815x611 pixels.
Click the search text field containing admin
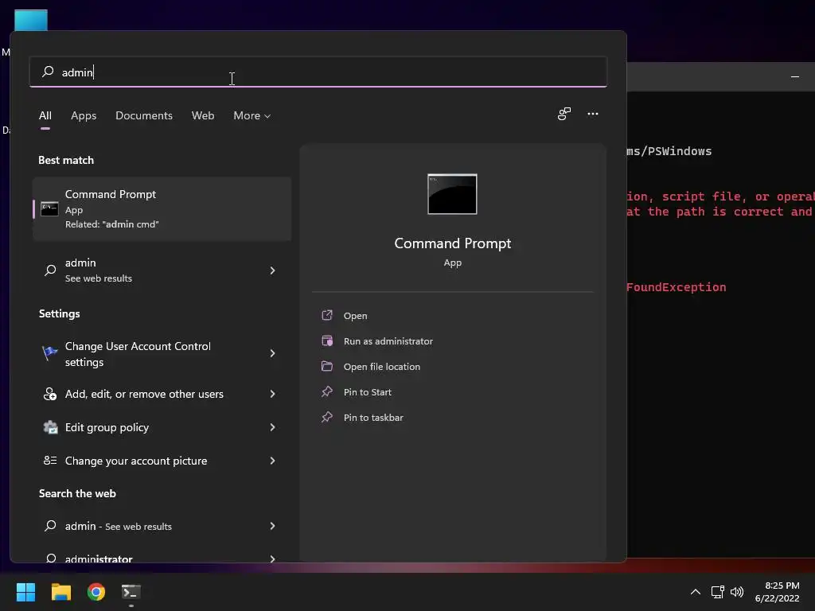[318, 72]
